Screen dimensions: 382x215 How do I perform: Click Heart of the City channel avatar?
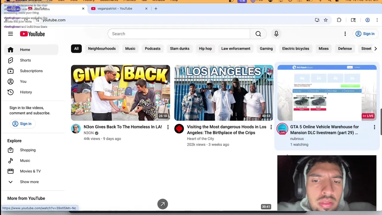coord(179,129)
